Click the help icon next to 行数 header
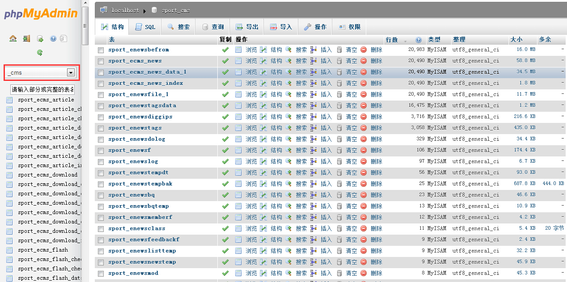This screenshot has width=567, height=282. coord(419,40)
